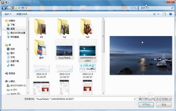Open the 组织 menu

(8, 14)
